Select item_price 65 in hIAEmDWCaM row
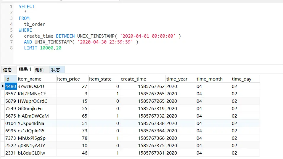 (72, 116)
